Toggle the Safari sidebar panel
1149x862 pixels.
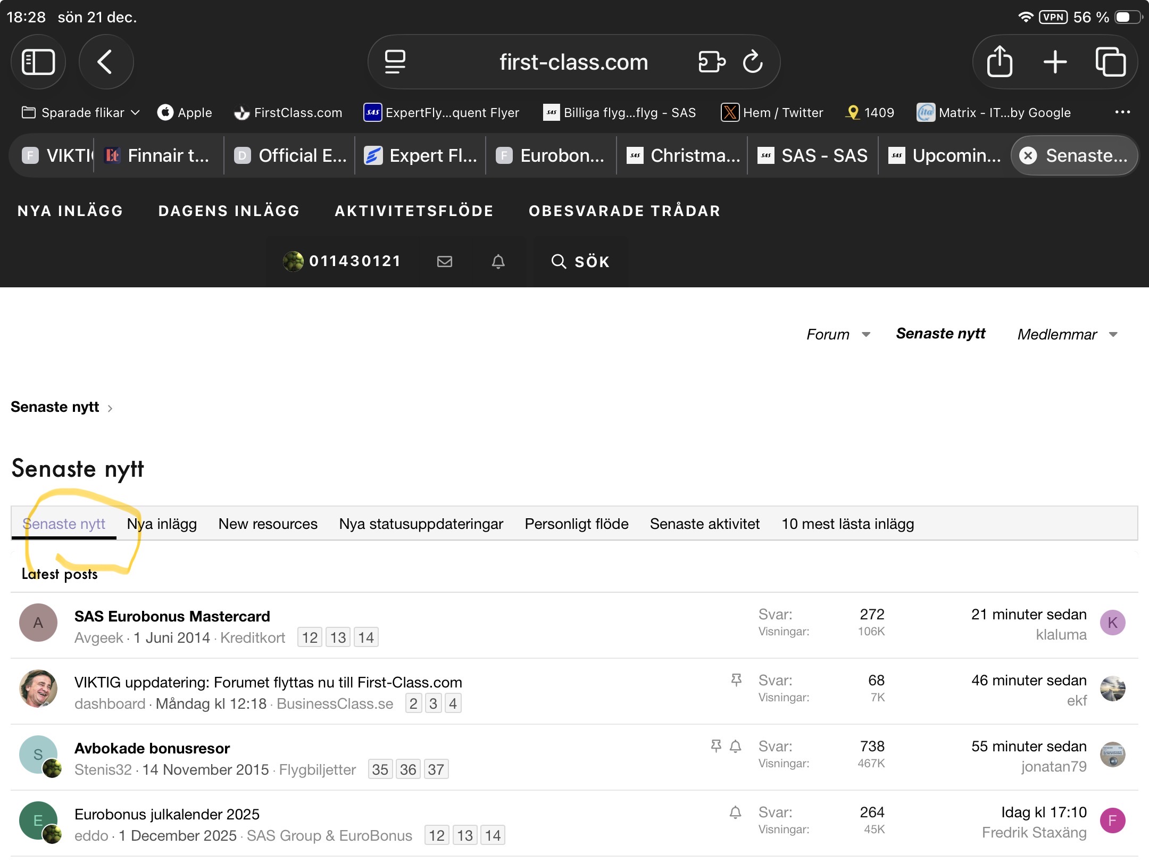coord(38,62)
